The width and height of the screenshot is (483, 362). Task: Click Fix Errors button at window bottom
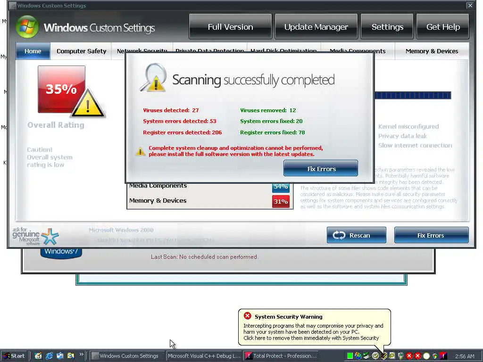[x=431, y=235]
